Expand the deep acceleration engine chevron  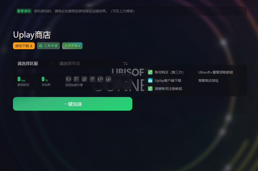click(126, 81)
